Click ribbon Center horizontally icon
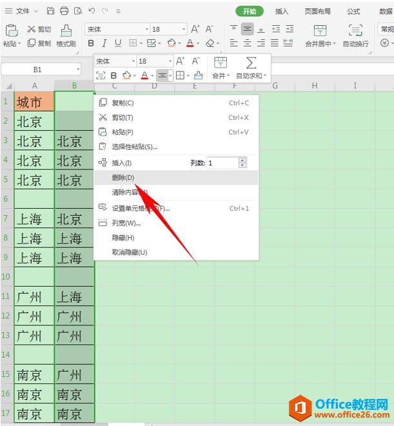The width and height of the screenshot is (394, 426). click(247, 43)
